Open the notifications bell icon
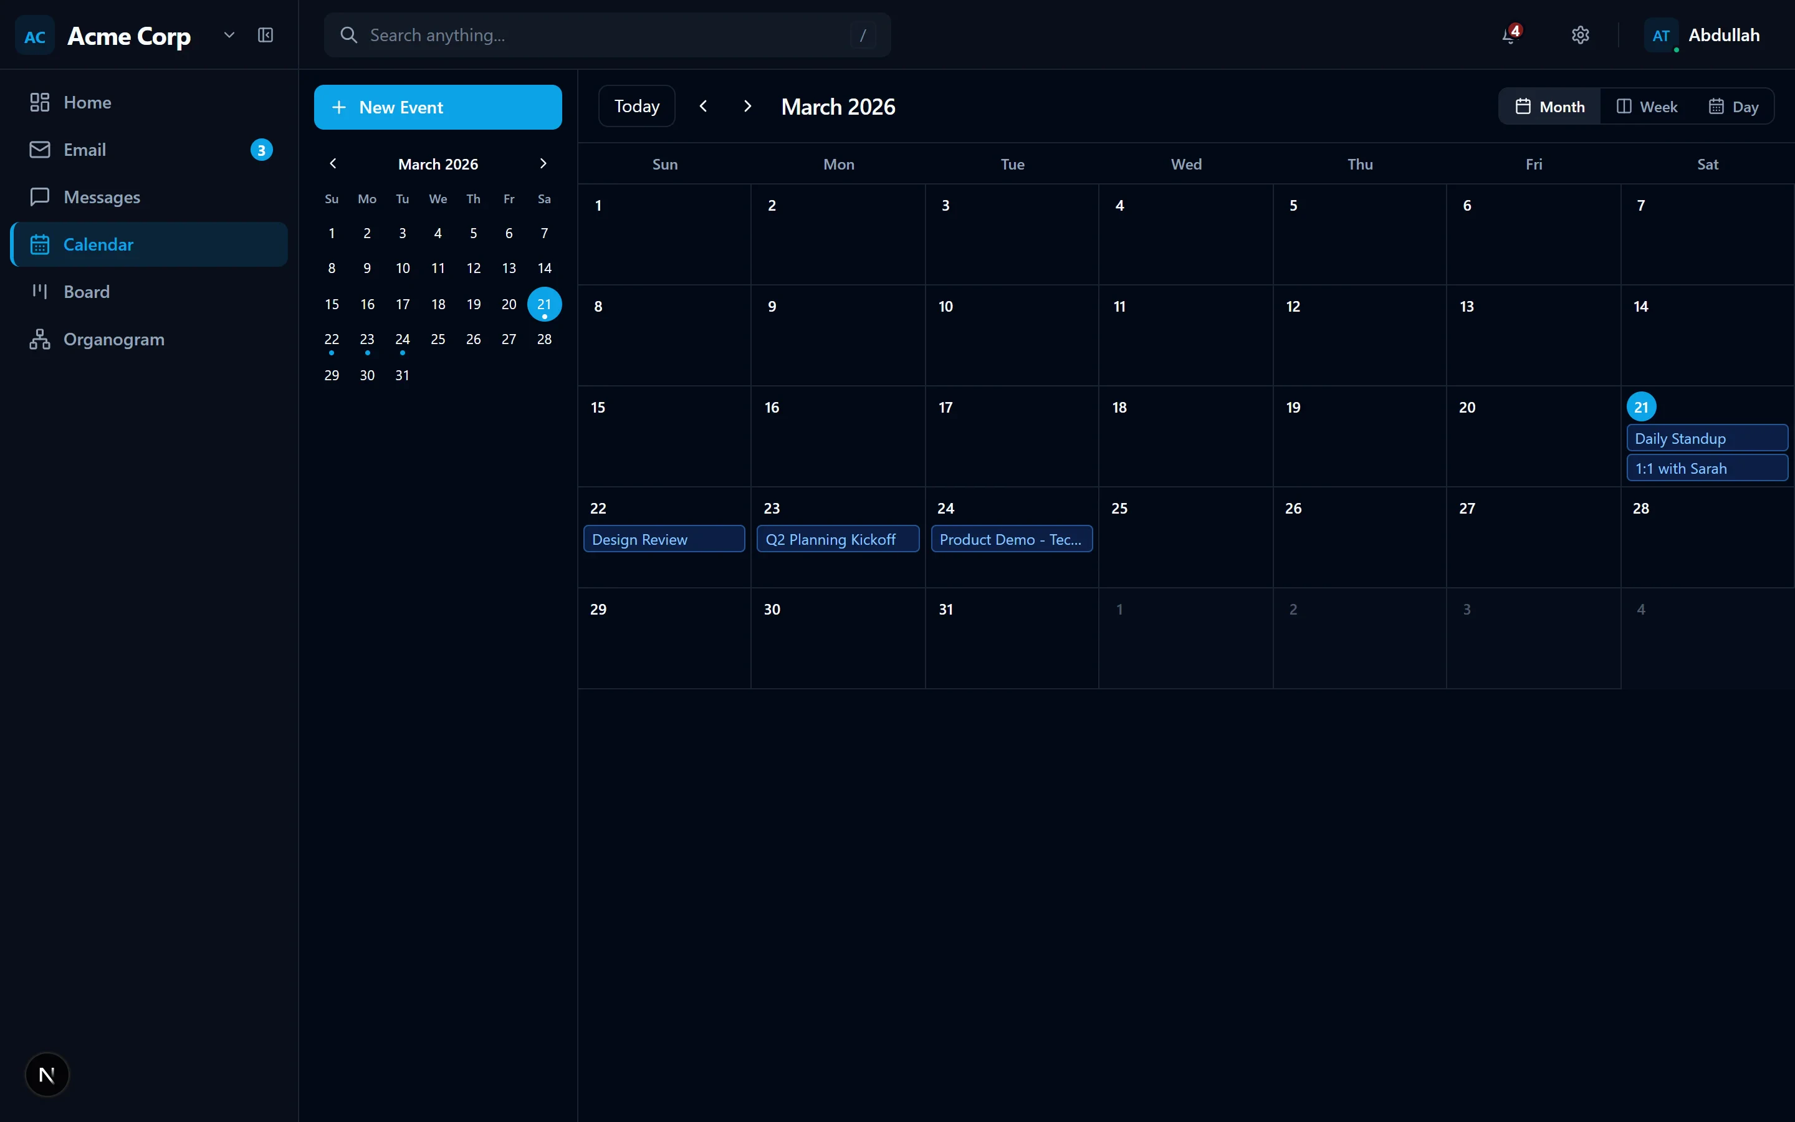The width and height of the screenshot is (1795, 1122). 1510,35
